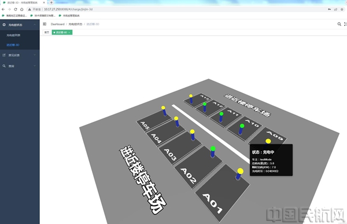The height and width of the screenshot is (224, 347).
Task: Select green charging pile at A10
Action: point(241,129)
